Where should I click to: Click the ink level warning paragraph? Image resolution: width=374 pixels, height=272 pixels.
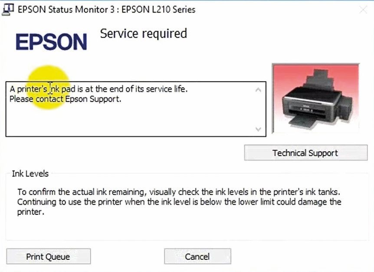pyautogui.click(x=179, y=202)
